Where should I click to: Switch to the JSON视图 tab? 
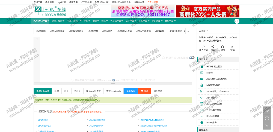93,31
